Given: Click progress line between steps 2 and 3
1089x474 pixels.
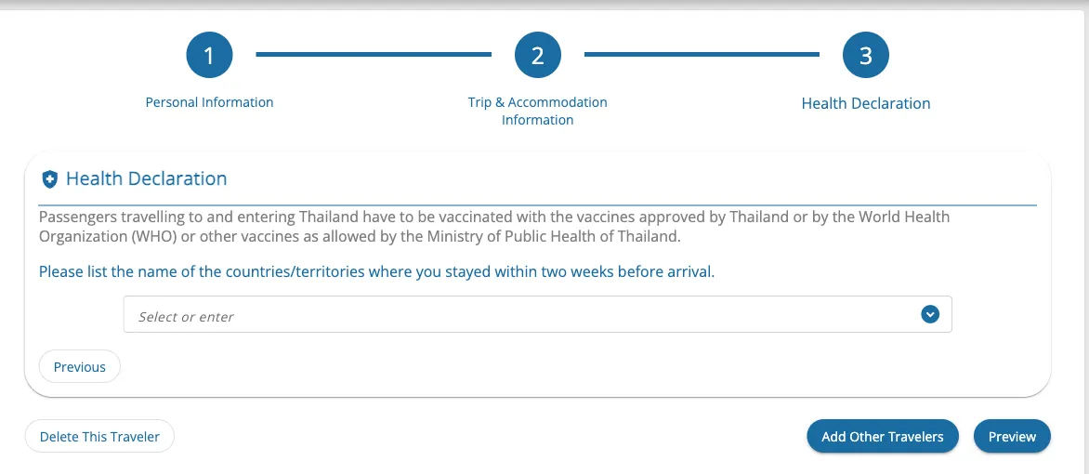Looking at the screenshot, I should (702, 54).
